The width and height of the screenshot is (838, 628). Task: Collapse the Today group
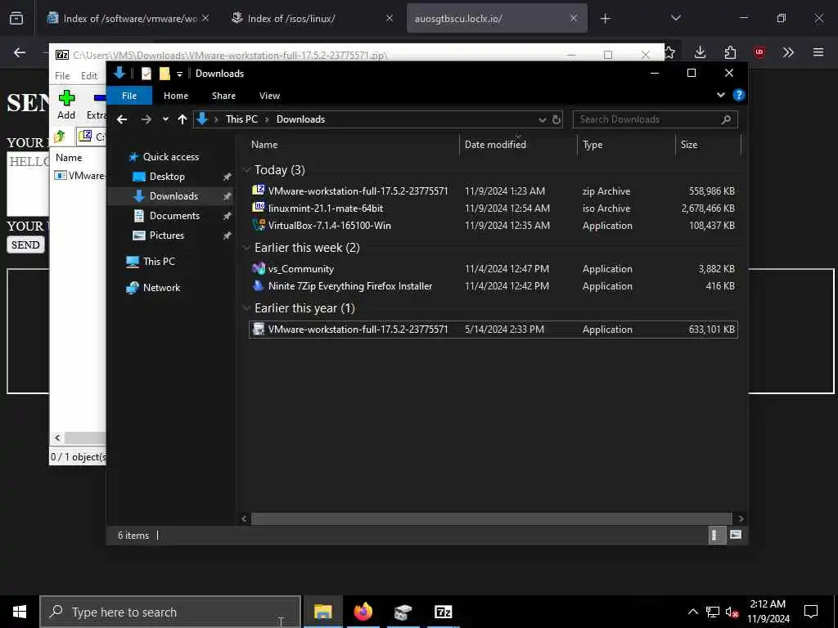click(246, 170)
